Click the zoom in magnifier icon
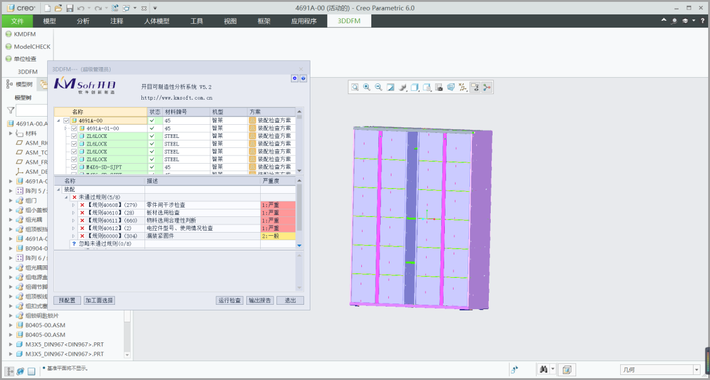This screenshot has width=710, height=380. point(366,87)
